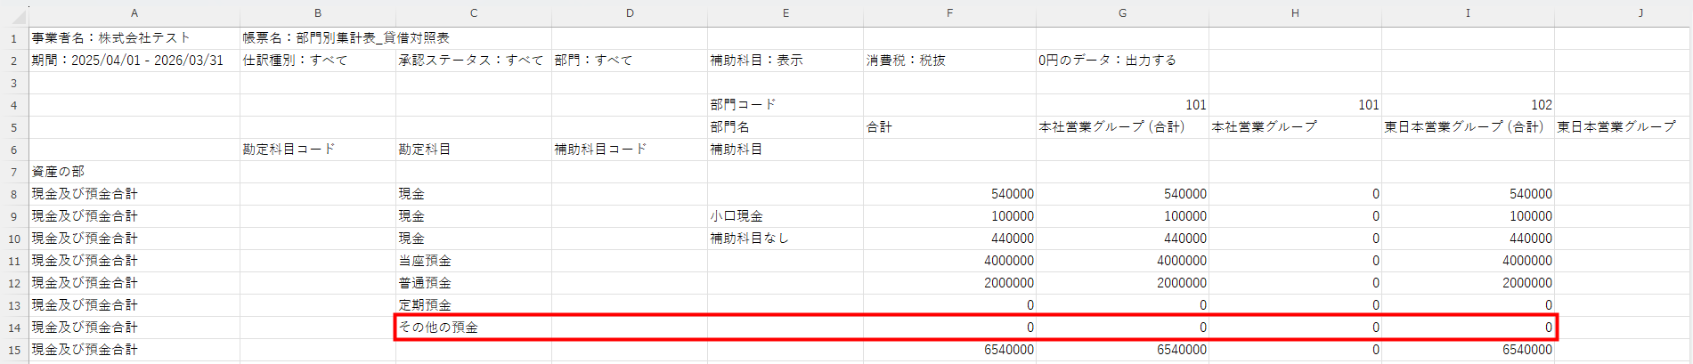
Task: Click row 14 header number
Action: point(14,328)
